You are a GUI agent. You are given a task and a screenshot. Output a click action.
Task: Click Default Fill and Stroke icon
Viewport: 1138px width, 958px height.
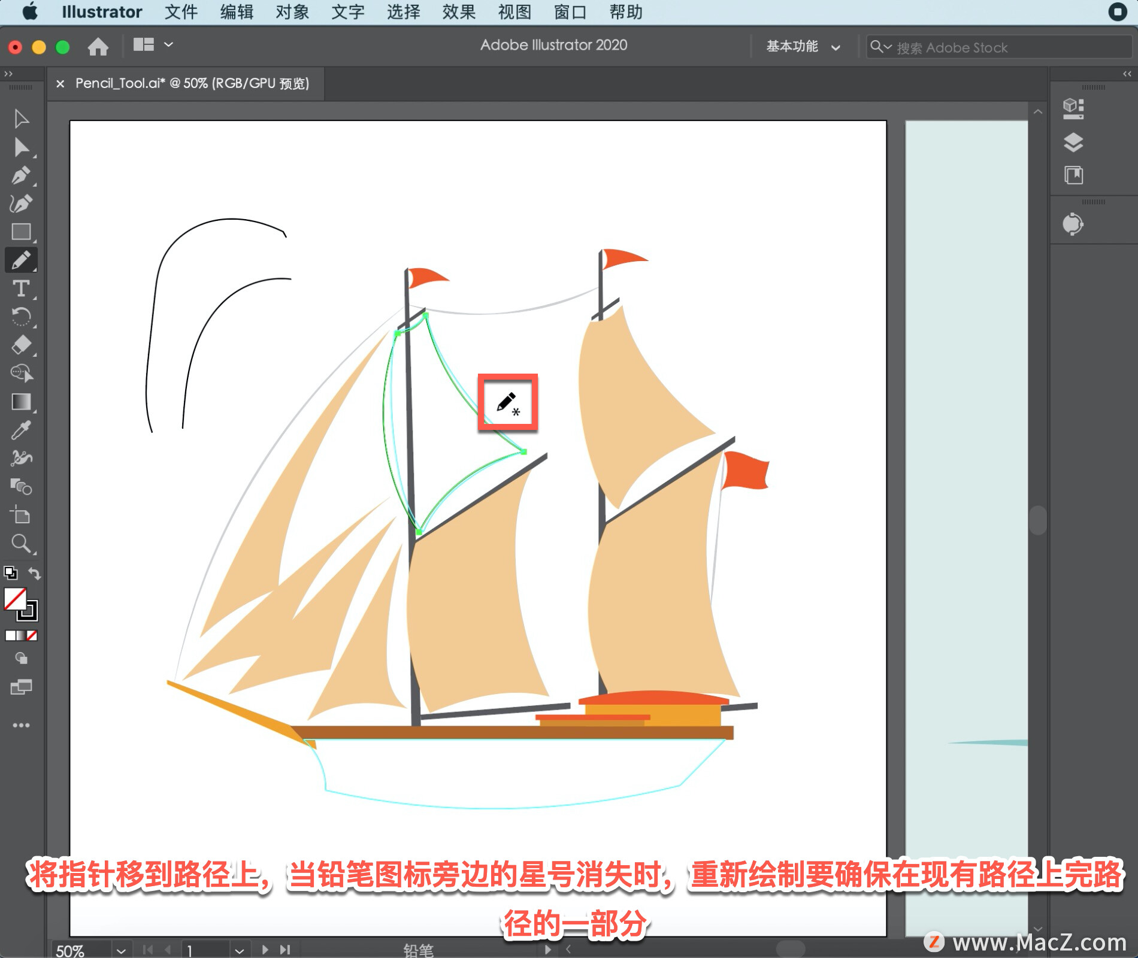[x=10, y=573]
